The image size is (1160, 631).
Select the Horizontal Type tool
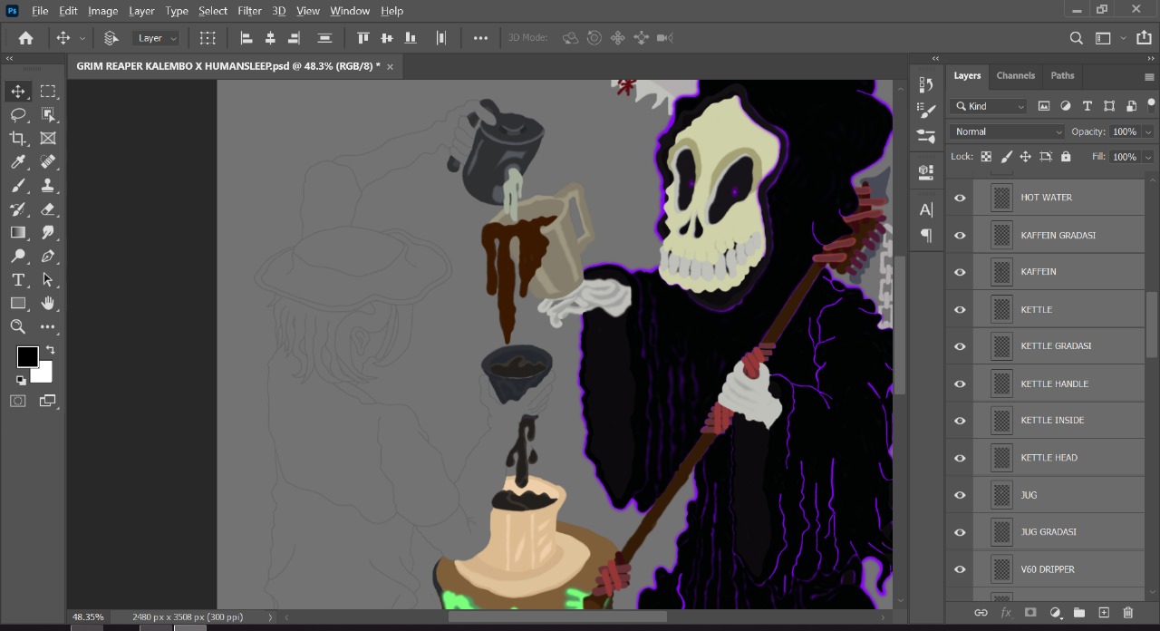point(18,279)
